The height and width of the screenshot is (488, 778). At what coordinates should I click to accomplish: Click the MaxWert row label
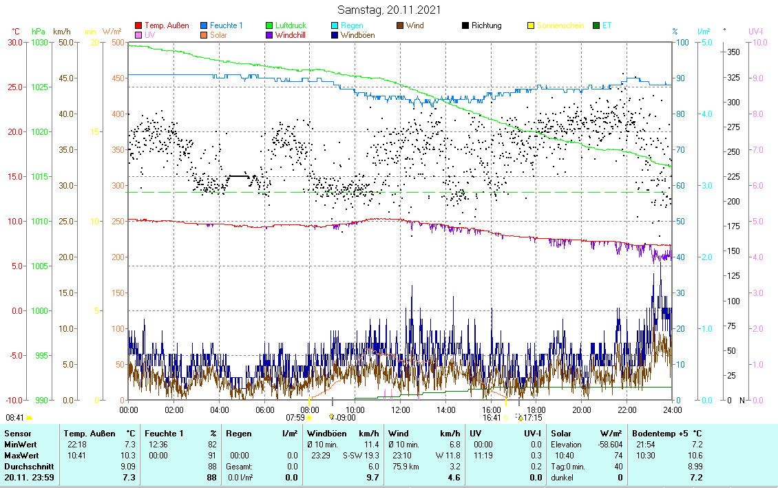21,456
